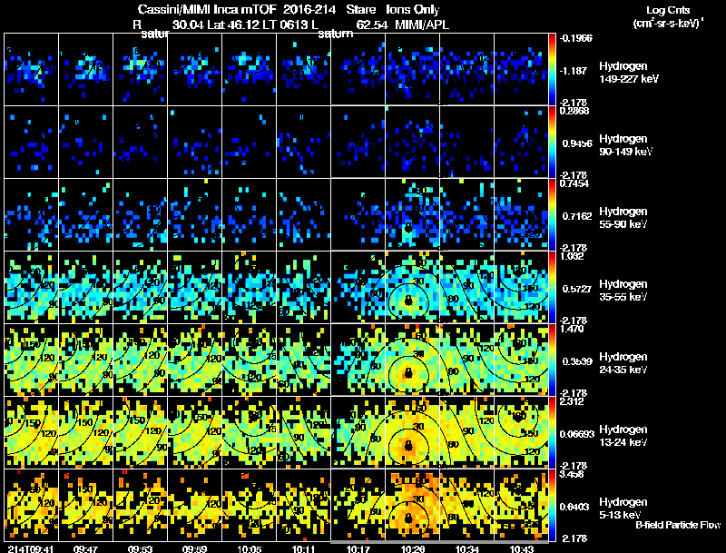Open the Hydrogen 55-90 keV panel at 09:47
Viewport: 726px width, 553px height.
point(85,214)
